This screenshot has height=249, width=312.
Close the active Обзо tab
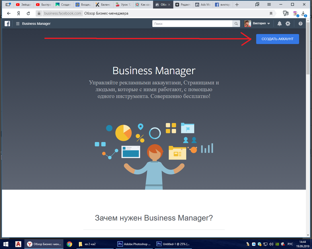click(x=169, y=5)
